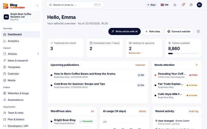This screenshot has height=129, width=207.
Task: Open the Articles section
Action: click(21, 54)
